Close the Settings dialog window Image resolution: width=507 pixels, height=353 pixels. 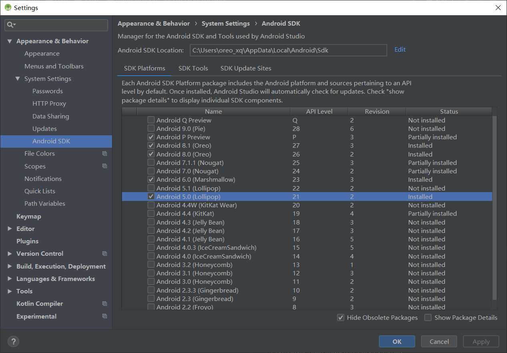click(498, 8)
